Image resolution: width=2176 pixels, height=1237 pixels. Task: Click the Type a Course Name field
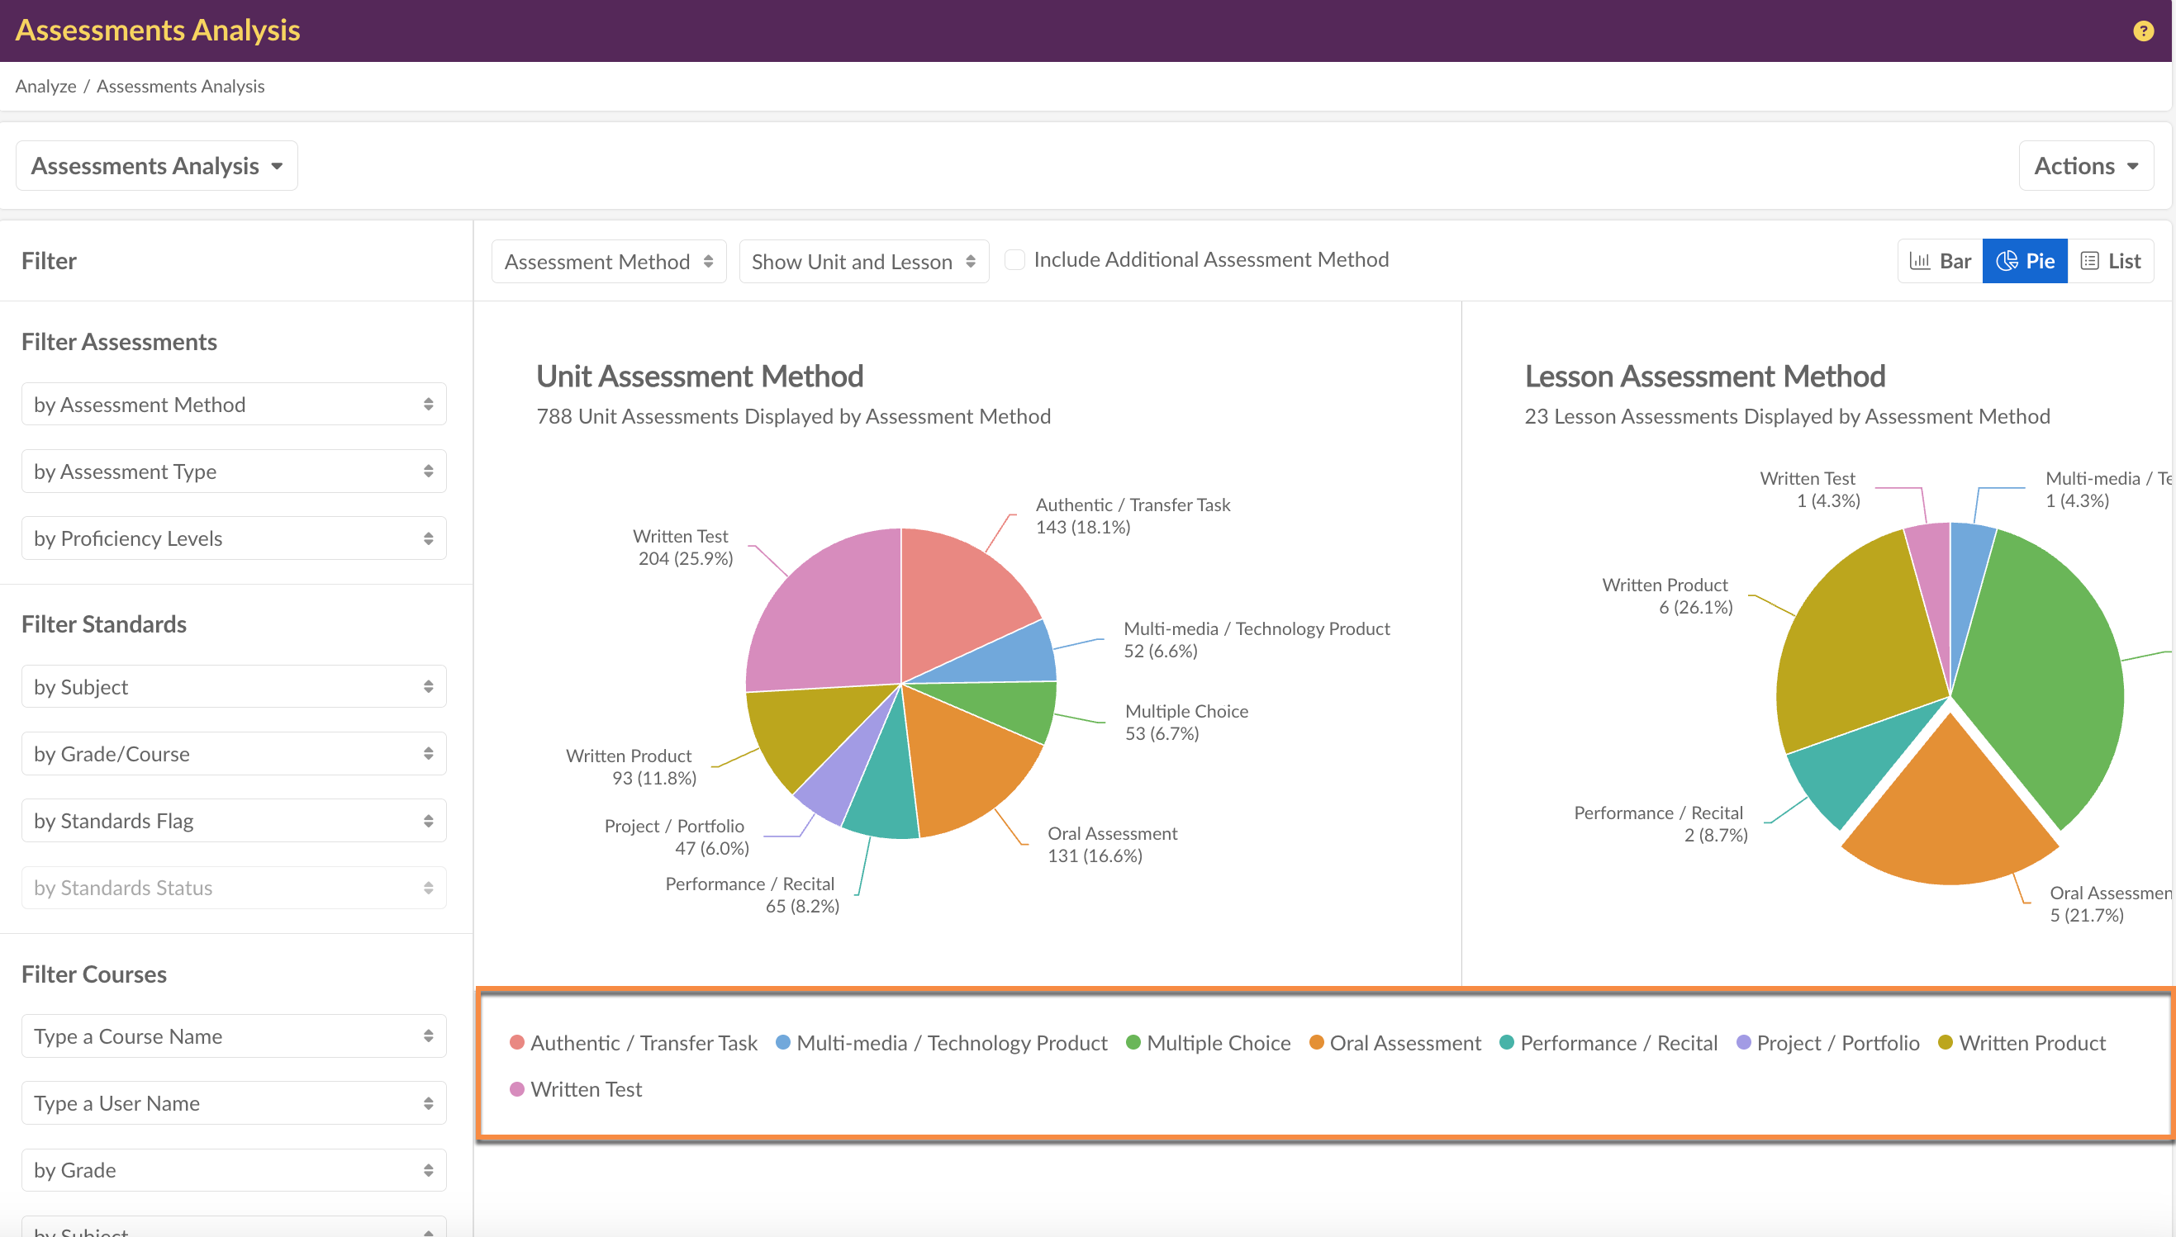click(x=234, y=1036)
